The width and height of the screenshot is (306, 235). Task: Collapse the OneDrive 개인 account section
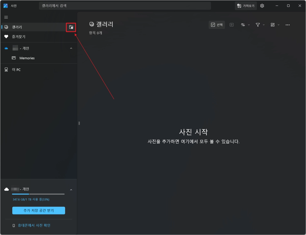[71, 48]
